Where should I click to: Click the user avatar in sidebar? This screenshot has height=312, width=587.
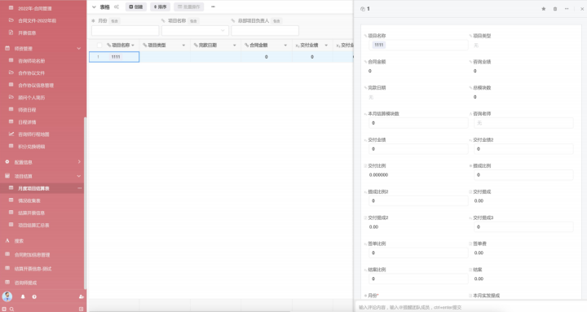click(7, 297)
